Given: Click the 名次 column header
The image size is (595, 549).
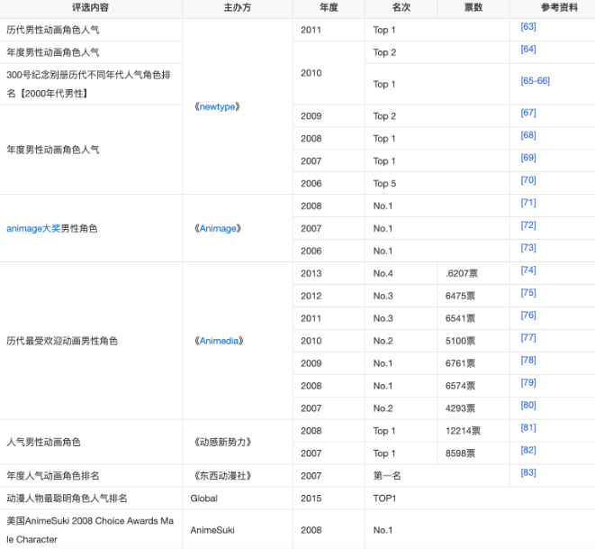Looking at the screenshot, I should 401,7.
